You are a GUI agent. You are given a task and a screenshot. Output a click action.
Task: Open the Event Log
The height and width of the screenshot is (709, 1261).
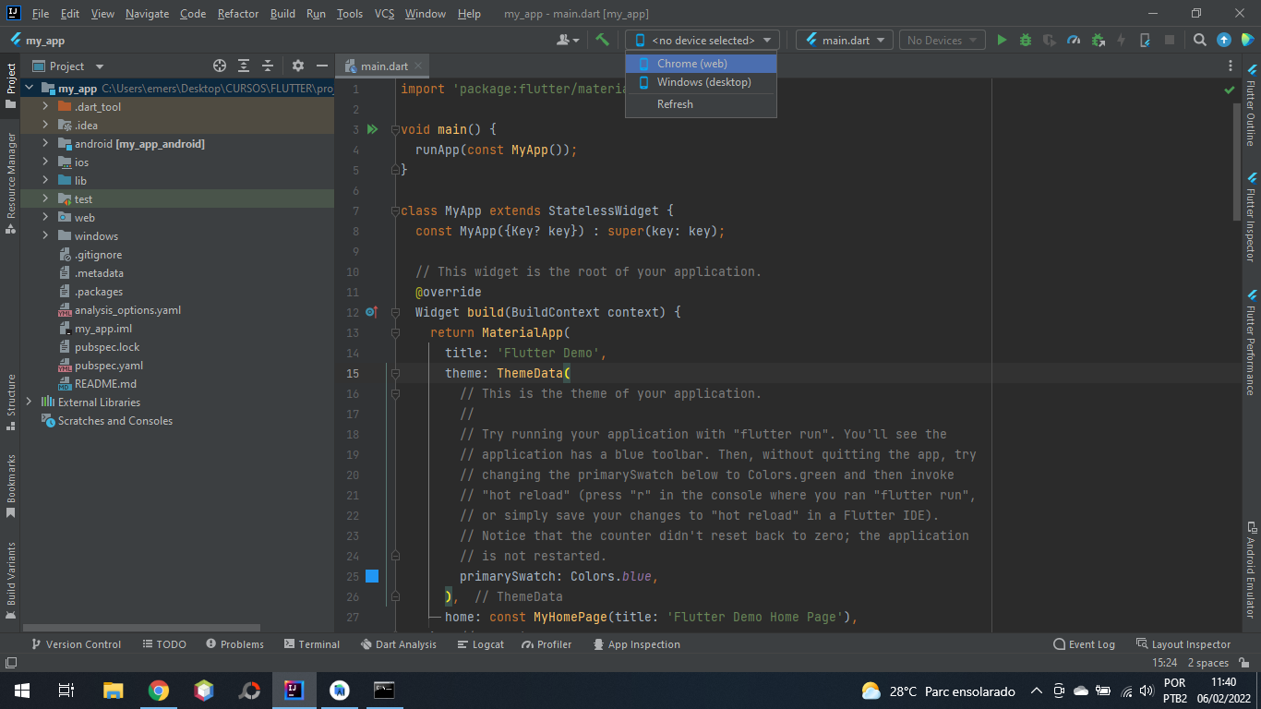[x=1085, y=644]
